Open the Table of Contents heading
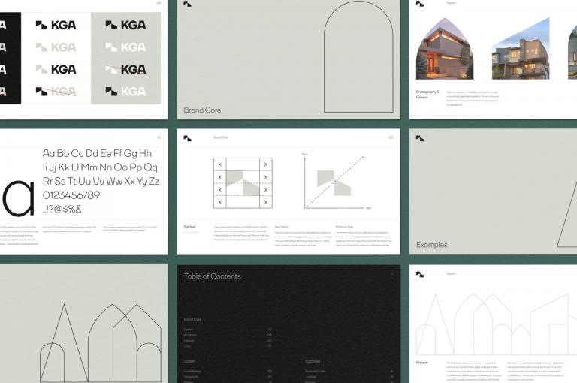 click(213, 276)
